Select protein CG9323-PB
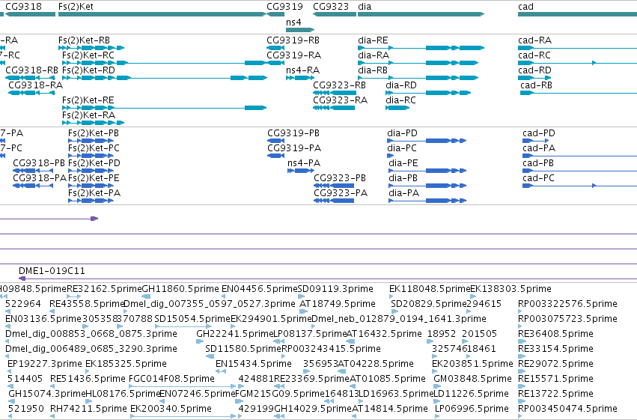The height and width of the screenshot is (420, 637). (x=340, y=178)
